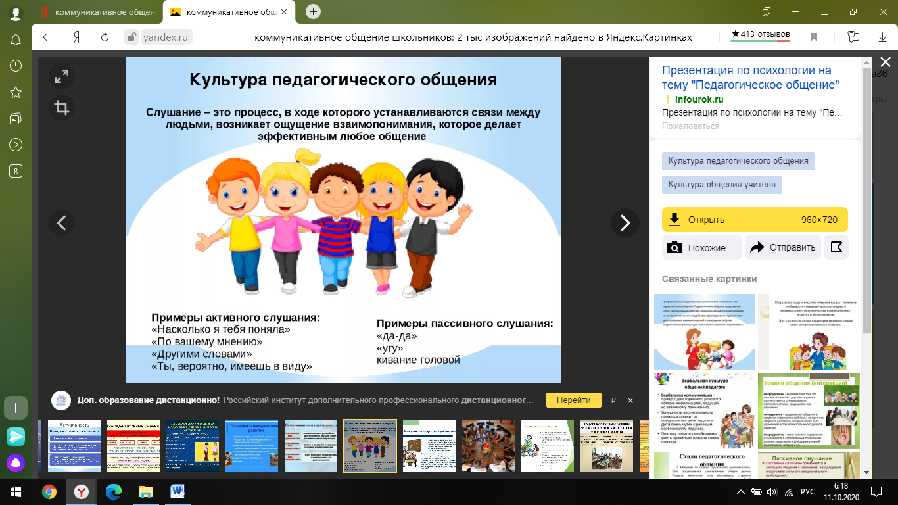The width and height of the screenshot is (898, 505).
Task: Open the image with Открыть 960×720
Action: [755, 220]
